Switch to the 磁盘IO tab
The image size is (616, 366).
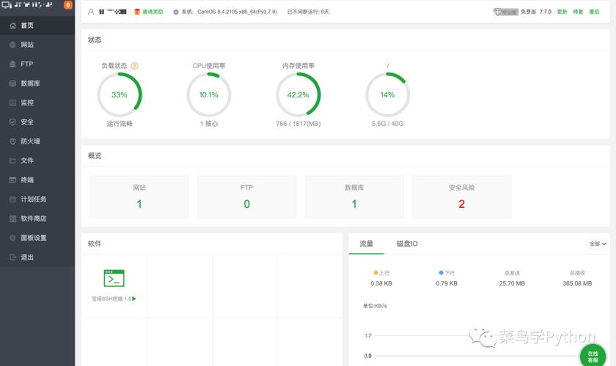[407, 244]
